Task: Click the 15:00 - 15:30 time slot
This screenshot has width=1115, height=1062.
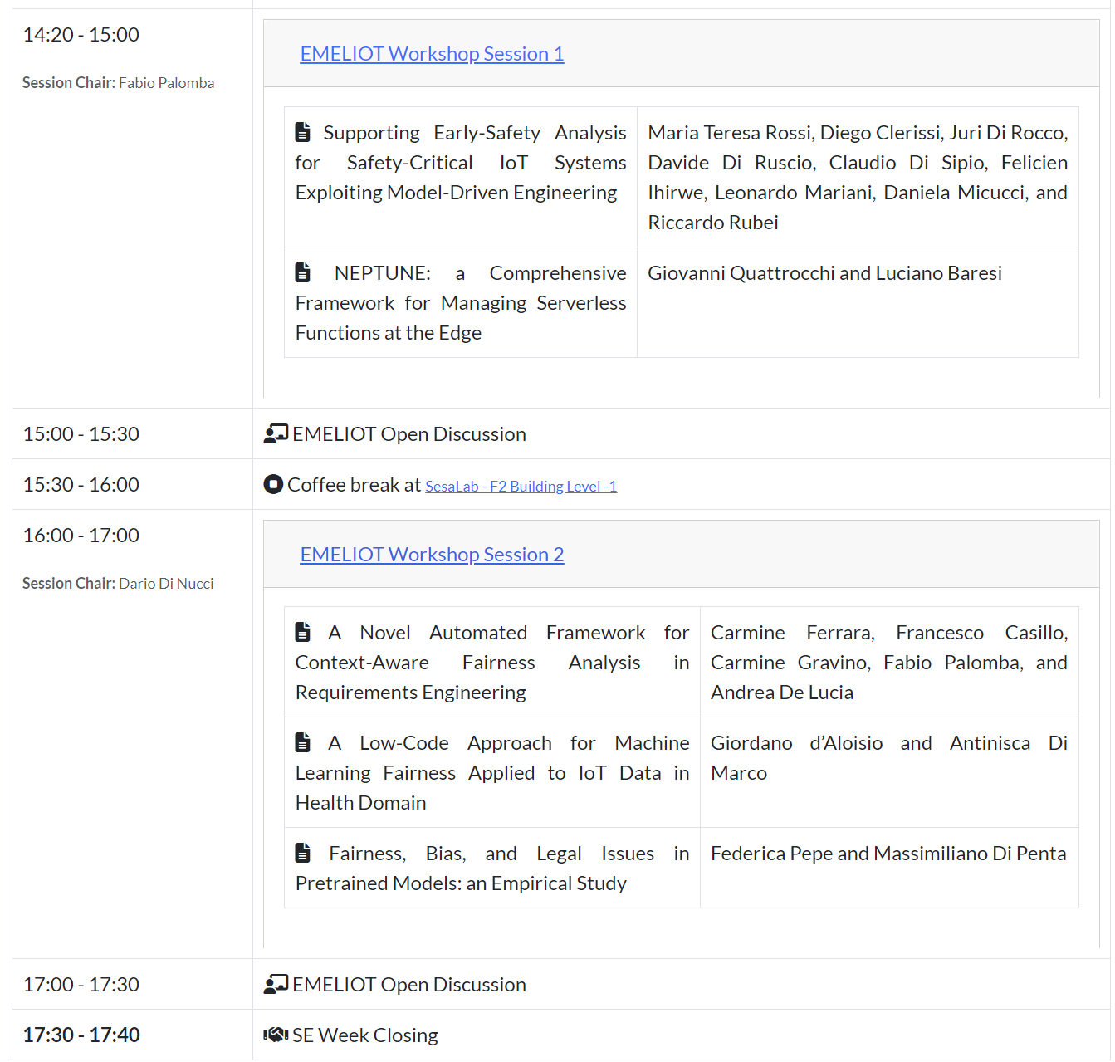Action: [x=81, y=434]
